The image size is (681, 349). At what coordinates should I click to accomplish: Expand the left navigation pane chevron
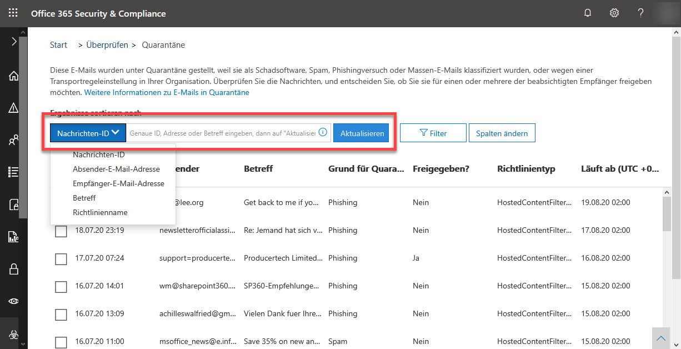click(x=14, y=42)
